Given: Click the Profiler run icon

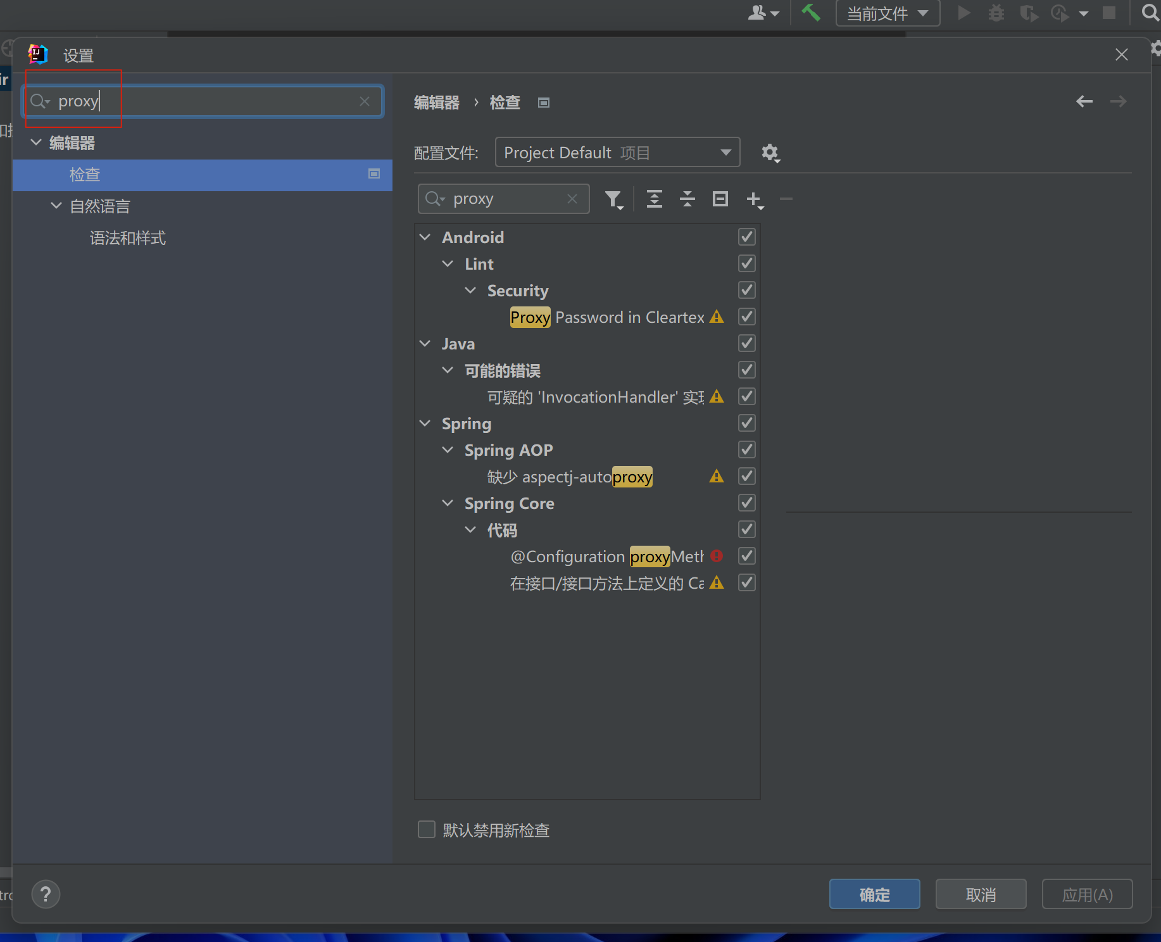Looking at the screenshot, I should (1060, 13).
